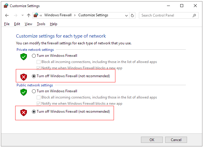Choose Turn off Windows Firewall for Public network
203x147 pixels.
point(34,112)
